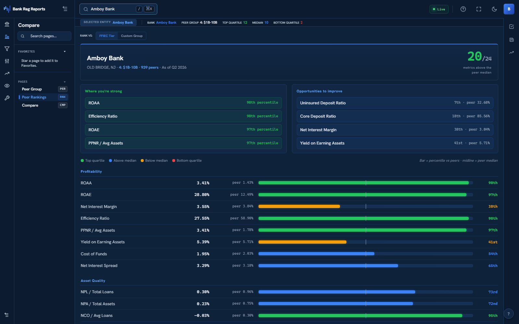Focus the Amboy Bank search field

(118, 9)
